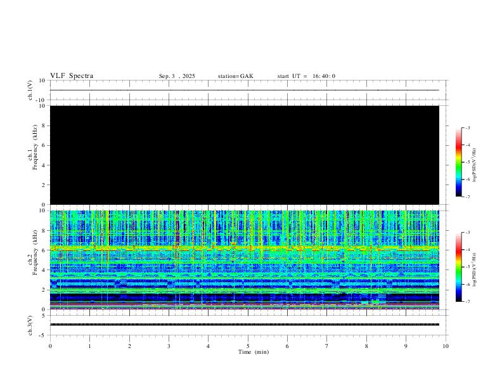Click the 'start UT = 16:40:0' text
The height and width of the screenshot is (388, 502).
pos(306,76)
